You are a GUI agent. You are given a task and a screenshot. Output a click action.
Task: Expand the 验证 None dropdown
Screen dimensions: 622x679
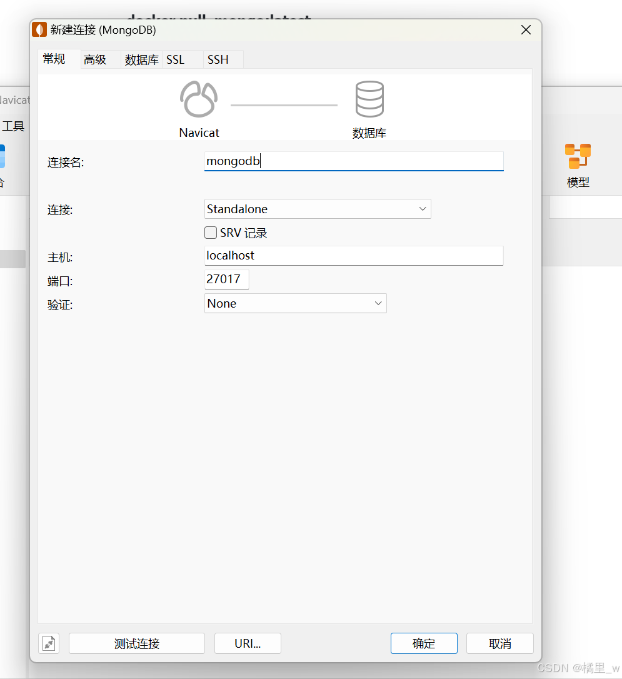pos(295,303)
